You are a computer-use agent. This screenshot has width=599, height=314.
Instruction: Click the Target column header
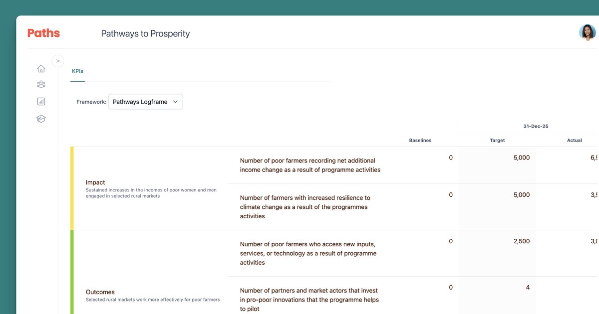pos(497,141)
